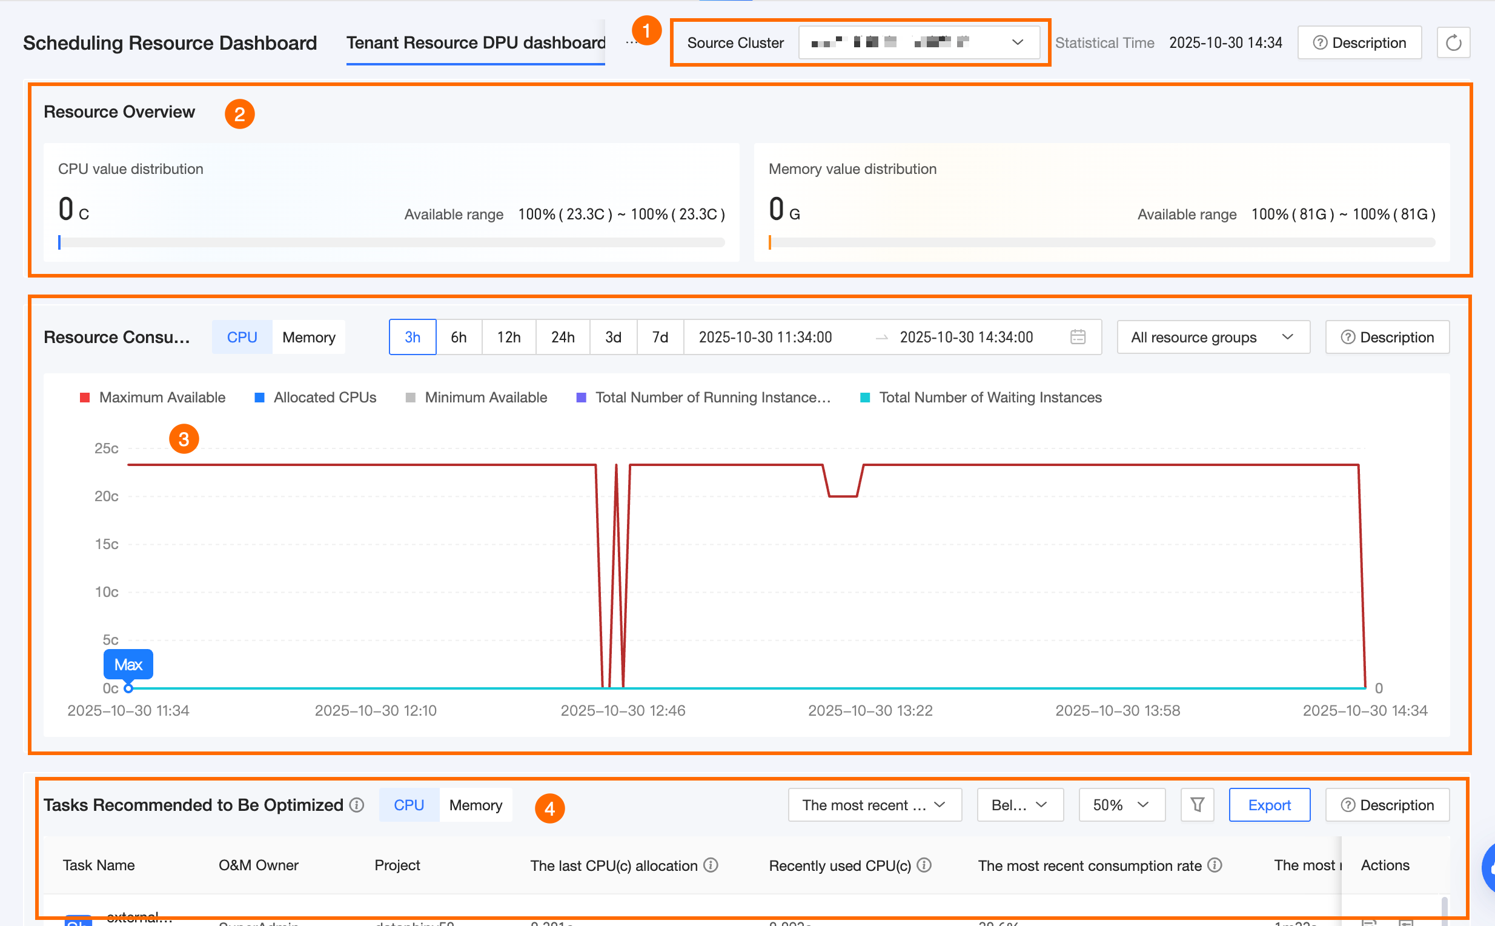This screenshot has width=1495, height=926.
Task: Open the Source Cluster dropdown
Action: [x=918, y=42]
